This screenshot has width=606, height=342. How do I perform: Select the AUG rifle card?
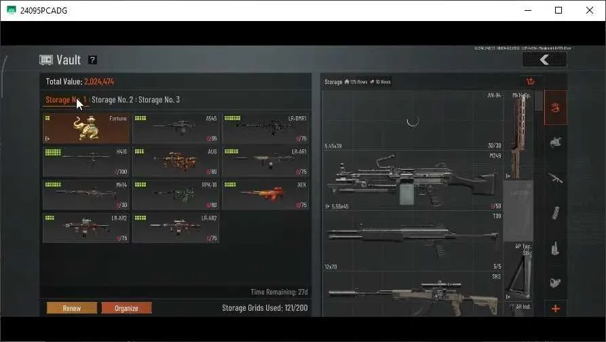[176, 161]
